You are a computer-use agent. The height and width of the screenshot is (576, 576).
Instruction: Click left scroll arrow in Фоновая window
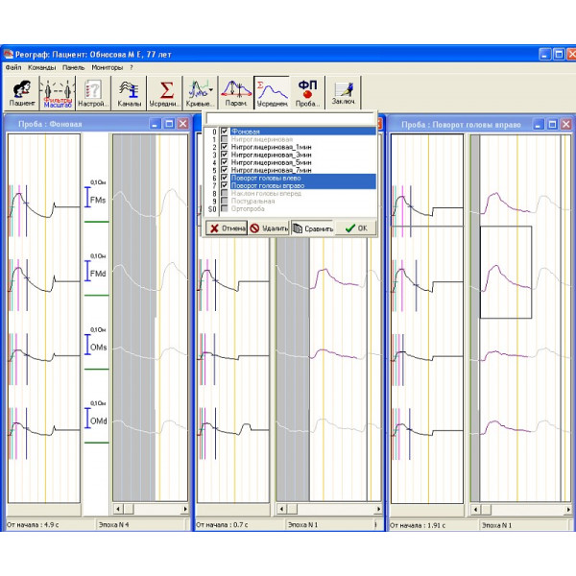[x=118, y=509]
